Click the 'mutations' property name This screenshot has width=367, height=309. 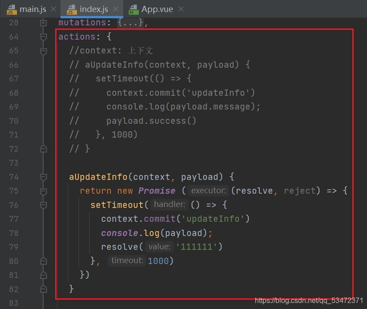coord(82,23)
